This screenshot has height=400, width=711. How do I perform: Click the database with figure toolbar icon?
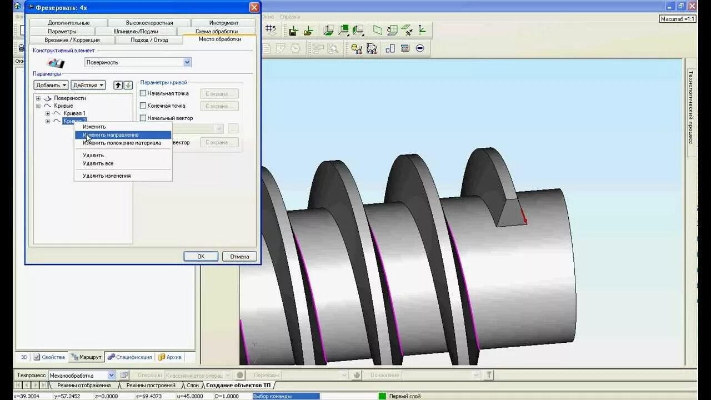coord(357,48)
